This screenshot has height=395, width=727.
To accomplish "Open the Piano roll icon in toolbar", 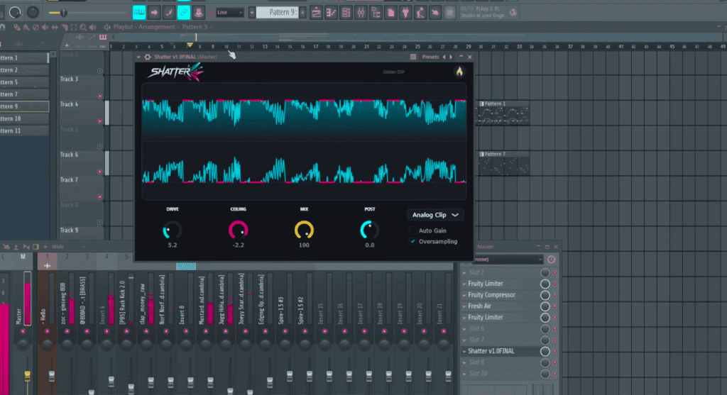I will 331,13.
